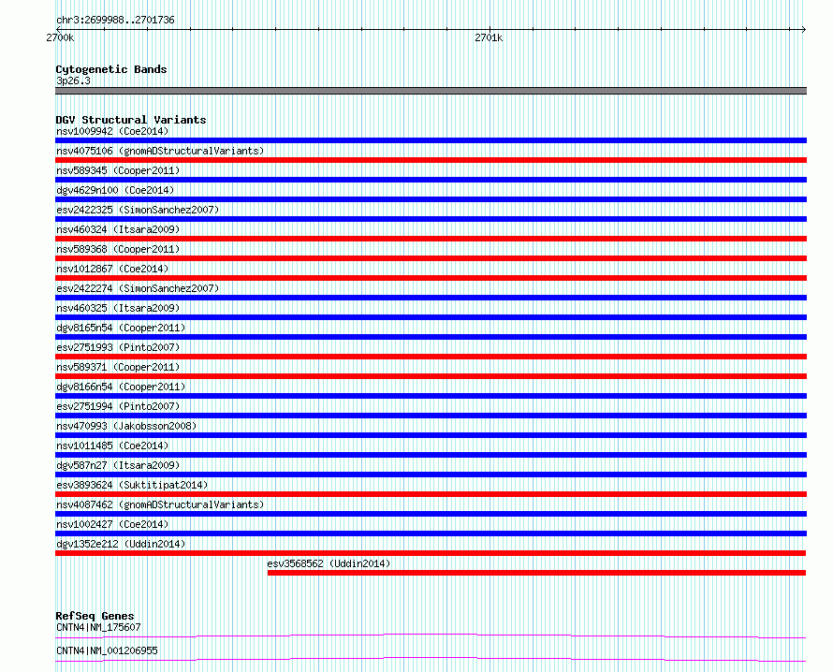
Task: Select nsv470993 (Jakobsson2008) label
Action: (126, 426)
